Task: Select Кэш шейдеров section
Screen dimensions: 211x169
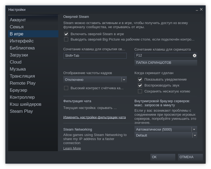Action: 33,104
